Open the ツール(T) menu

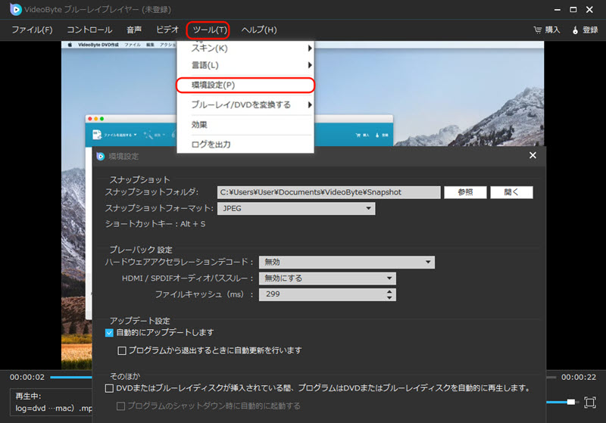(208, 30)
